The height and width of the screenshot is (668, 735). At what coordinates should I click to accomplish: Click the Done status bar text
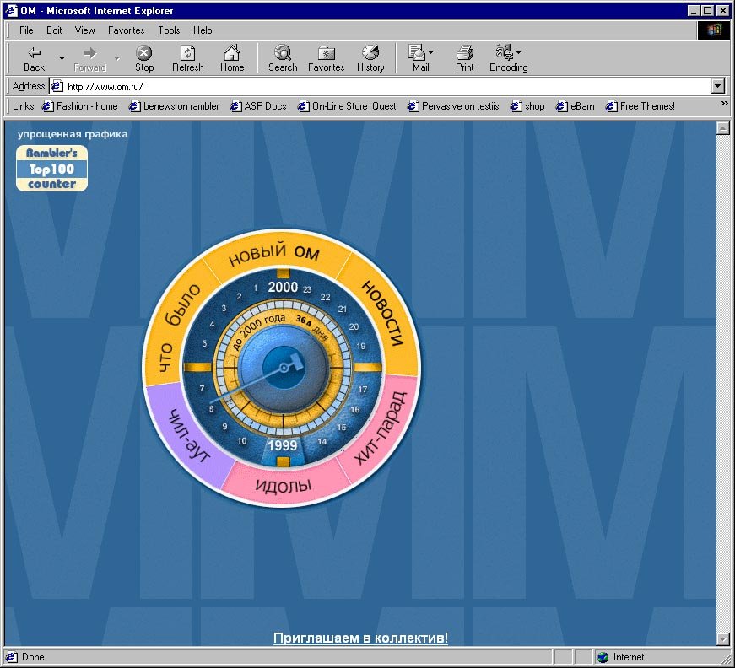pos(33,657)
